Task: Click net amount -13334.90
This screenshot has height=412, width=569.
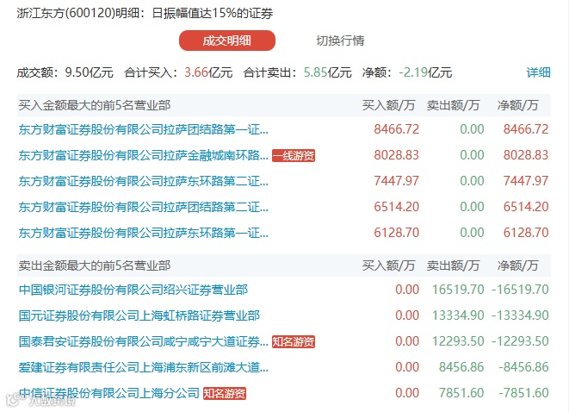Action: tap(520, 315)
